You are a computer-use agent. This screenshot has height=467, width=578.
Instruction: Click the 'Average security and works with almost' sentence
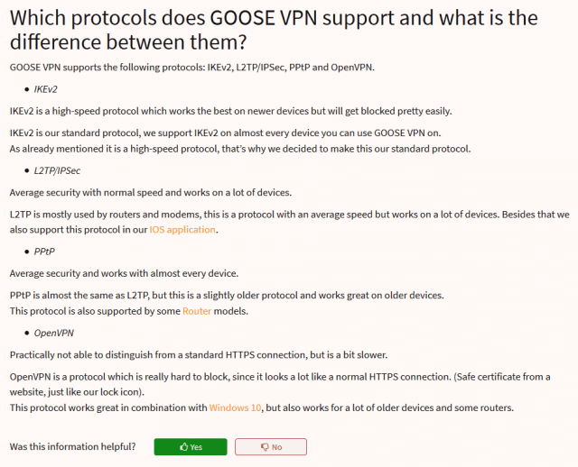pyautogui.click(x=124, y=273)
